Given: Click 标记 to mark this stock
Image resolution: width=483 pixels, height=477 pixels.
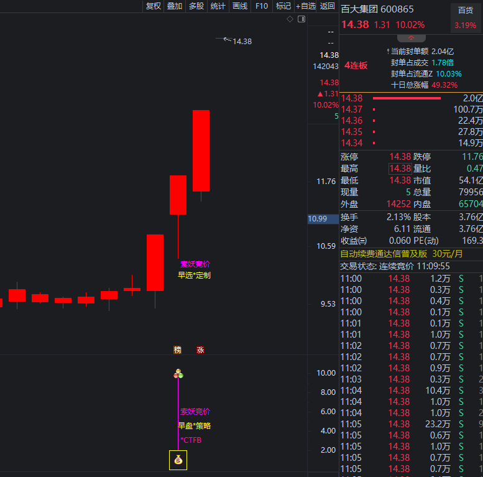Looking at the screenshot, I should tap(283, 6).
